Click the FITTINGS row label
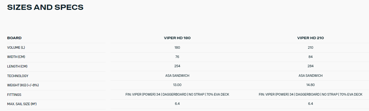The image size is (369, 111). point(14,95)
